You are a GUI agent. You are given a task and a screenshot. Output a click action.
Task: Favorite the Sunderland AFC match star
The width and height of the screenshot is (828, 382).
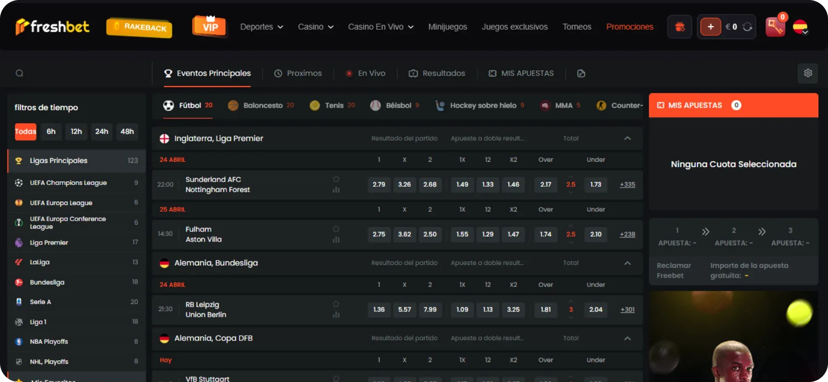click(x=336, y=179)
